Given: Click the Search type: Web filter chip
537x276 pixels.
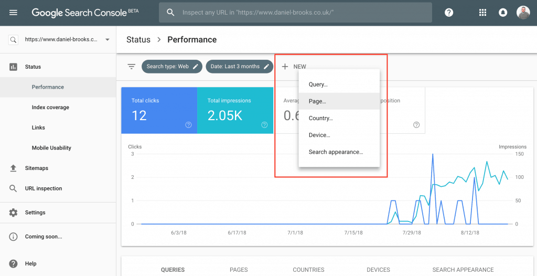Looking at the screenshot, I should click(172, 67).
